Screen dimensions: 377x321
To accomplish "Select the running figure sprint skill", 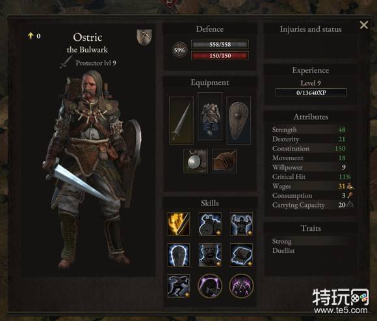I will coord(178,286).
